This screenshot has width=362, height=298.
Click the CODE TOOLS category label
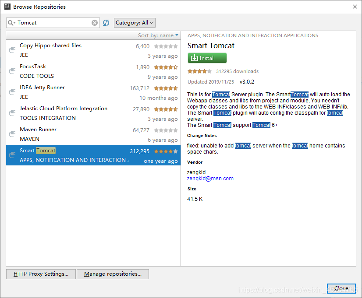37,76
